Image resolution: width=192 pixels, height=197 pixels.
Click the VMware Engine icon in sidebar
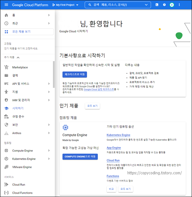[x=6, y=167]
